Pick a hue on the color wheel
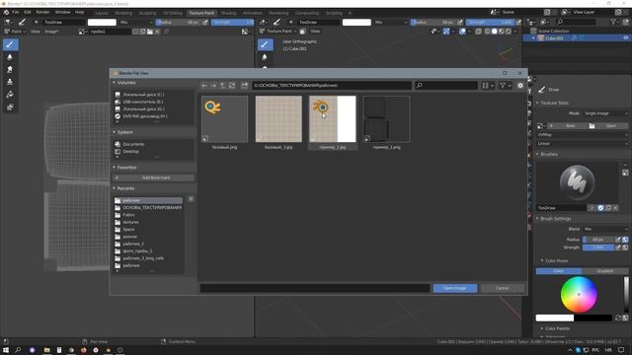The height and width of the screenshot is (355, 632). pyautogui.click(x=579, y=294)
